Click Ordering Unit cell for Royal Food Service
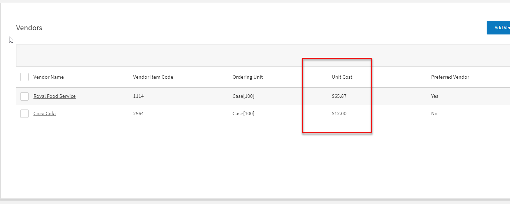510x204 pixels. point(243,96)
